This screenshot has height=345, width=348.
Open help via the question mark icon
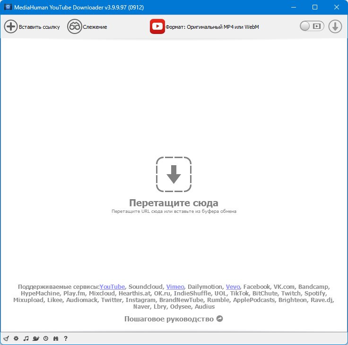click(x=66, y=338)
